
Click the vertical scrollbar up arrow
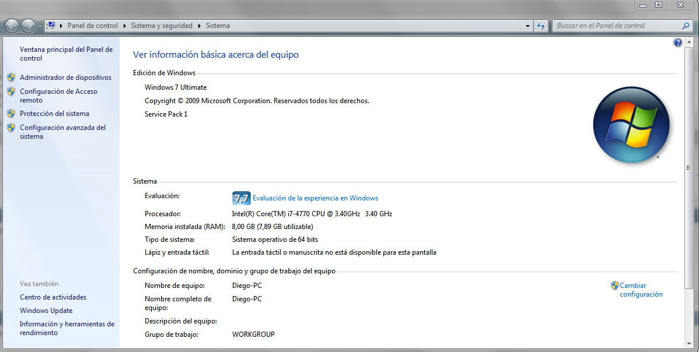(x=688, y=42)
